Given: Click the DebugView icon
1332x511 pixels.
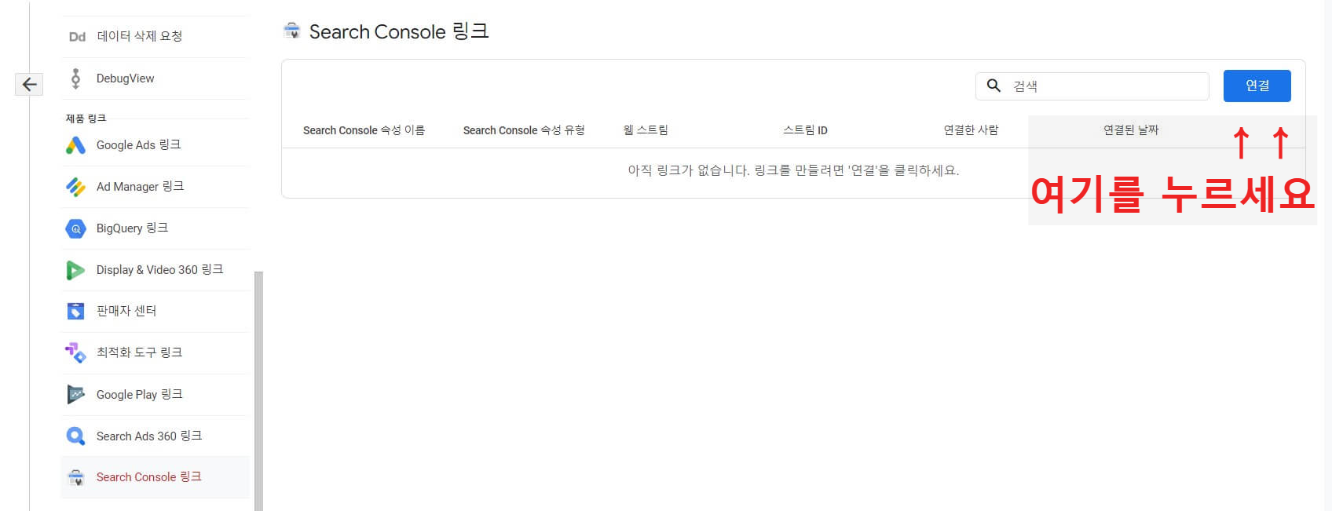Looking at the screenshot, I should (x=76, y=78).
